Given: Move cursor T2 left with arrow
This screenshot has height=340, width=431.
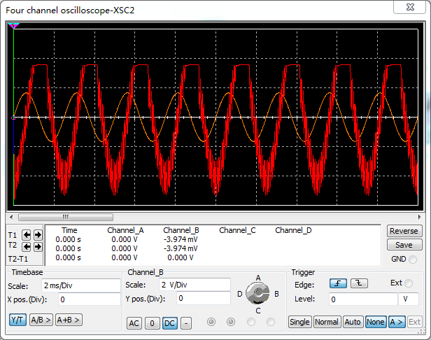Looking at the screenshot, I should 27,246.
